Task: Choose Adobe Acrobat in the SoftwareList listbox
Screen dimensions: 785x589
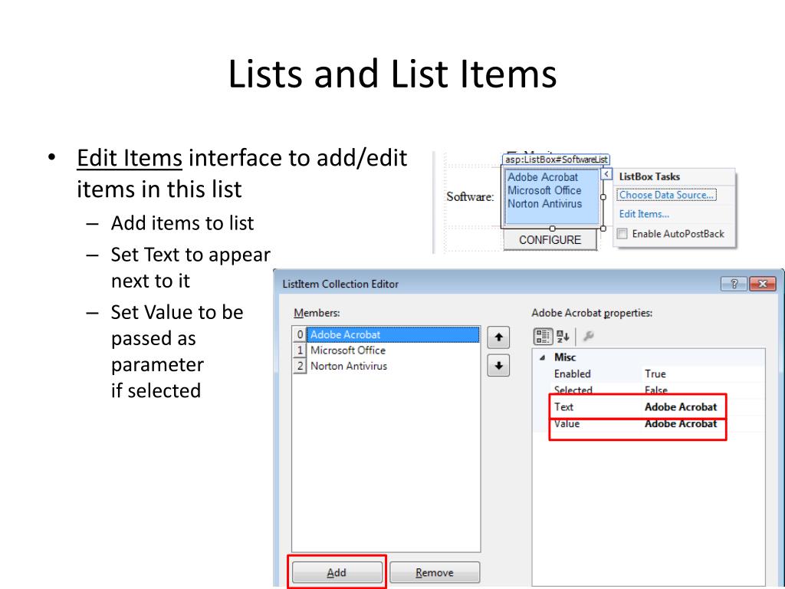Action: tap(543, 177)
